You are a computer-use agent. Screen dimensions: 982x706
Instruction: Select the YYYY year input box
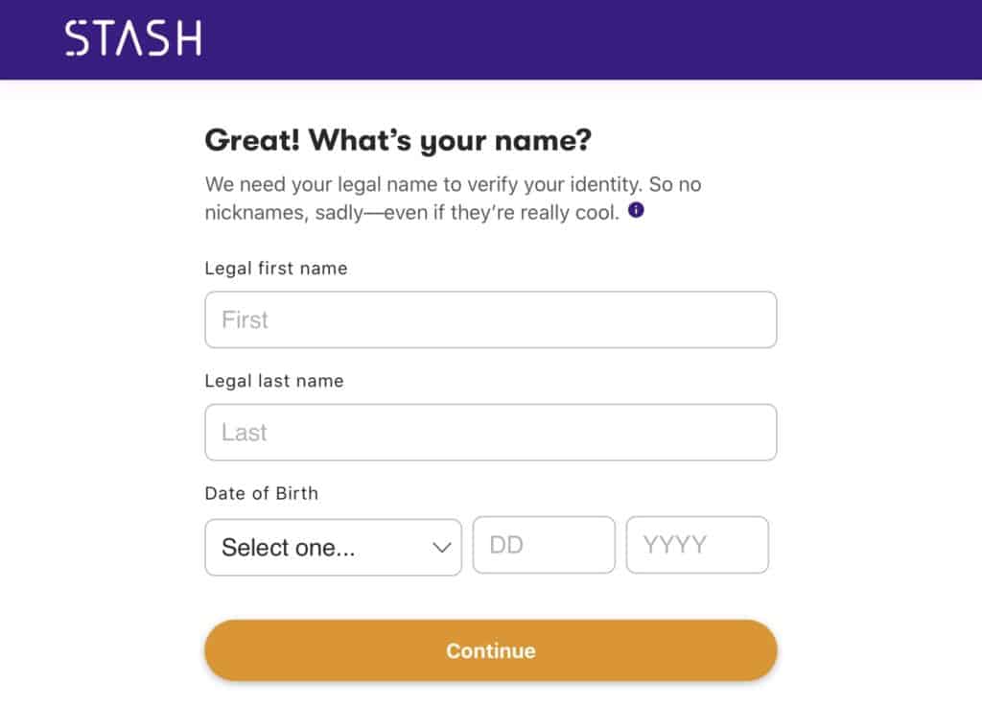pyautogui.click(x=697, y=545)
